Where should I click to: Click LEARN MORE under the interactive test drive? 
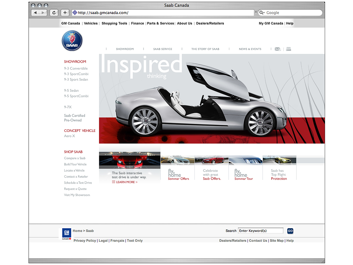[127, 182]
